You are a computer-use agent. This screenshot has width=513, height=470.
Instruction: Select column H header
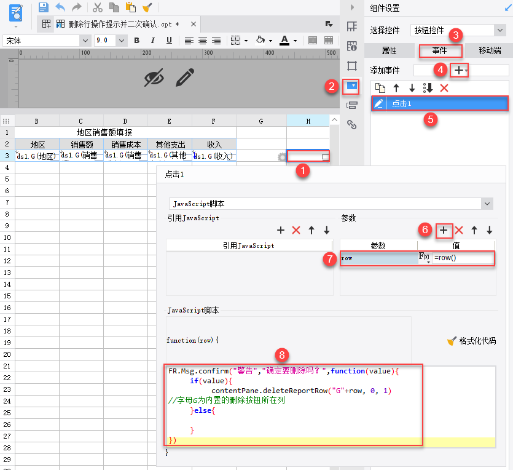(308, 121)
